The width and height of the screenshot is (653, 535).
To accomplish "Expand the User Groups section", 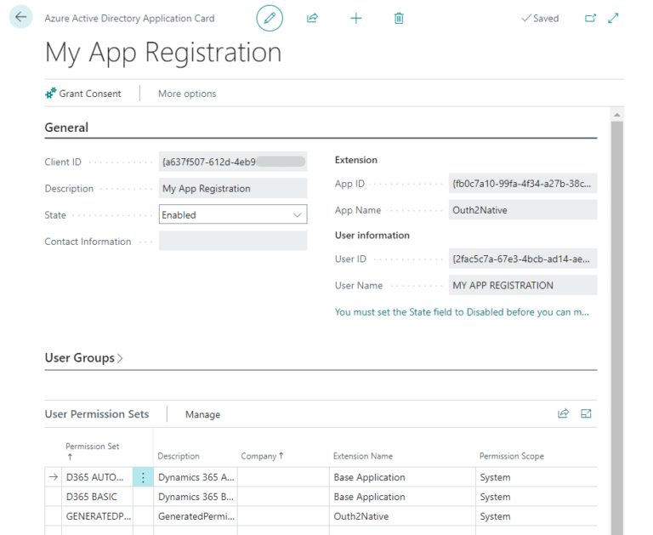I will point(83,358).
